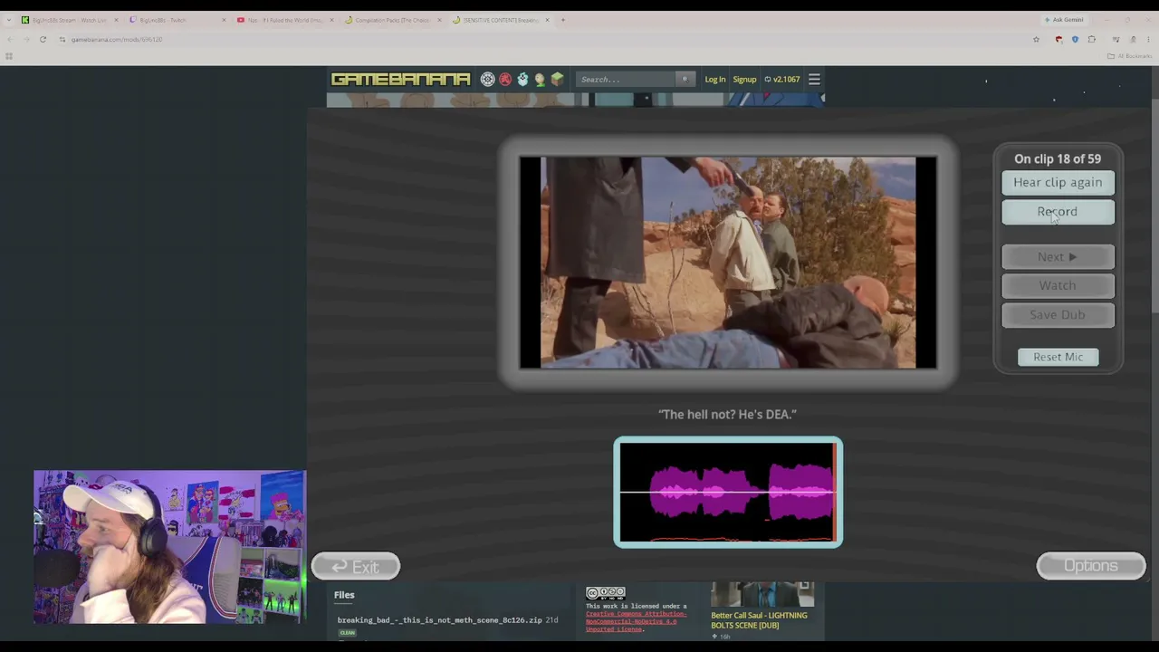
Task: Click the Creative Commons license badge
Action: [605, 594]
